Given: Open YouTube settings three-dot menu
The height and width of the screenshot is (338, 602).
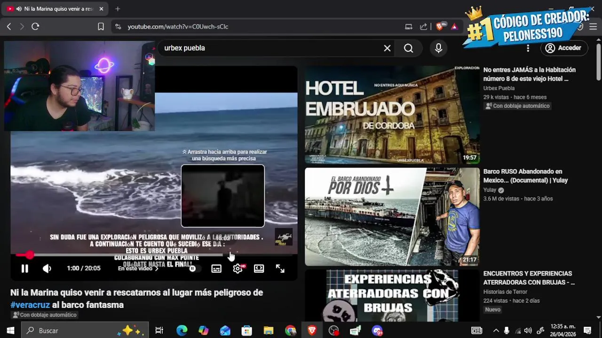Looking at the screenshot, I should [528, 48].
